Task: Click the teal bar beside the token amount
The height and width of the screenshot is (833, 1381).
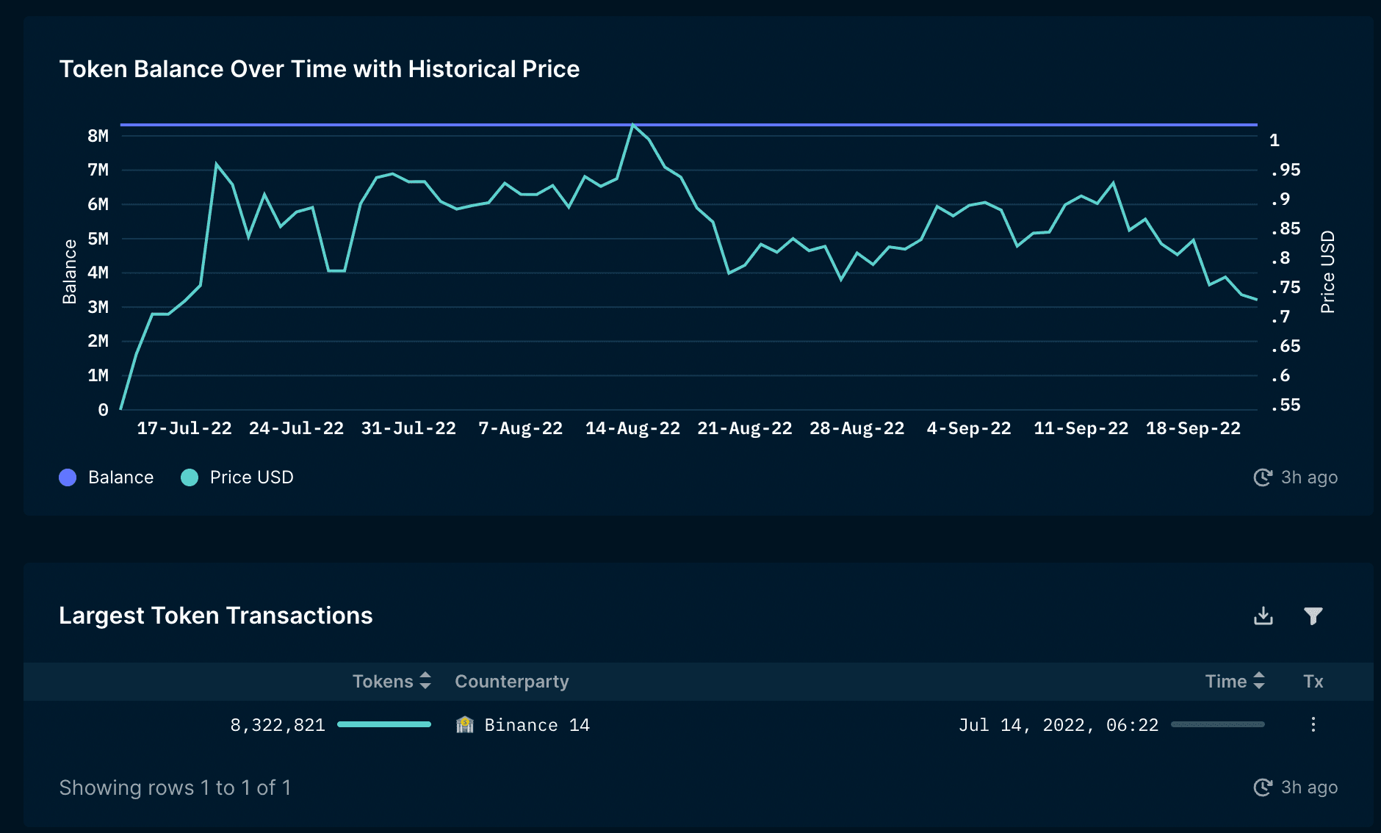Action: 385,724
